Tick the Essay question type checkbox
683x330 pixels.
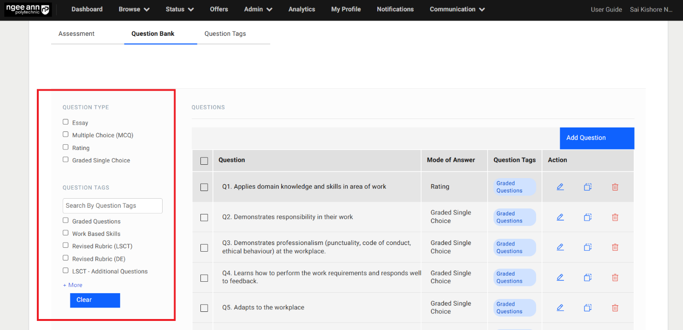coord(66,122)
